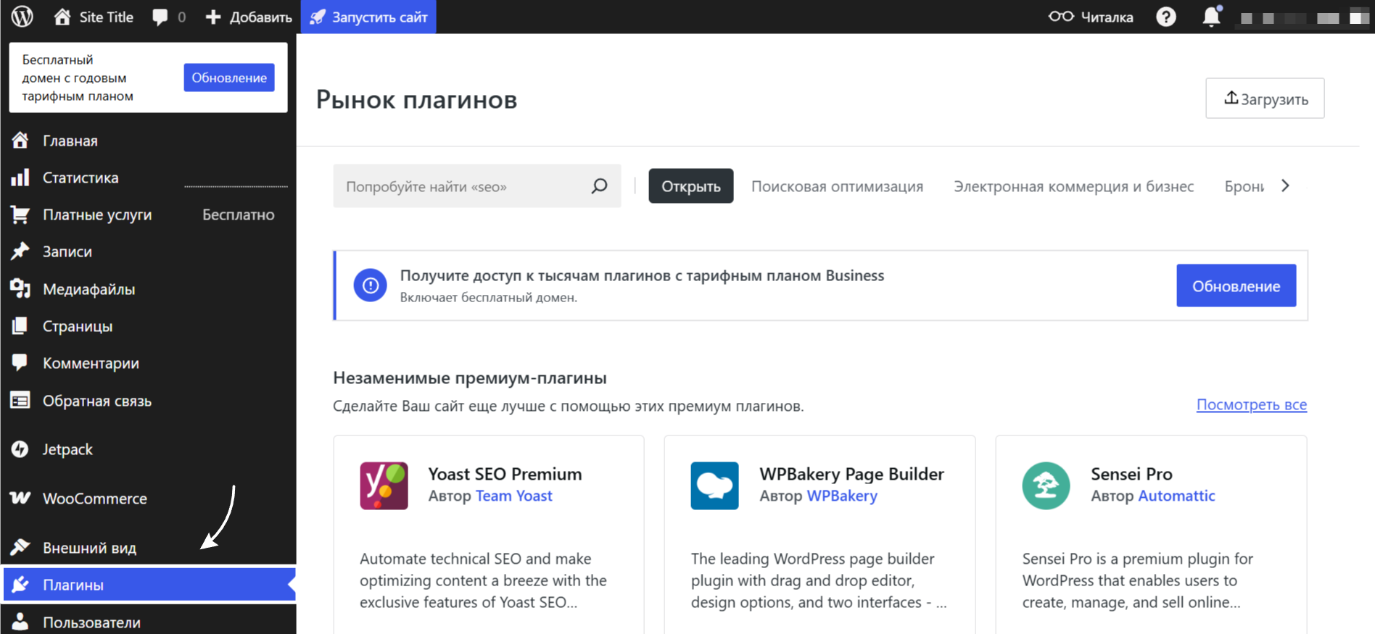Screen dimensions: 1375x634
Task: Click the Yoast SEO Premium plugin logo
Action: pos(384,485)
